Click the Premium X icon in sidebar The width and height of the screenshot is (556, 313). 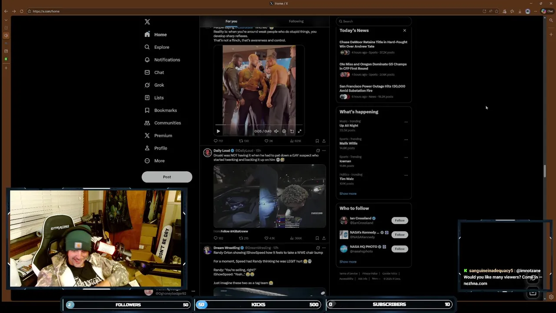pyautogui.click(x=147, y=136)
